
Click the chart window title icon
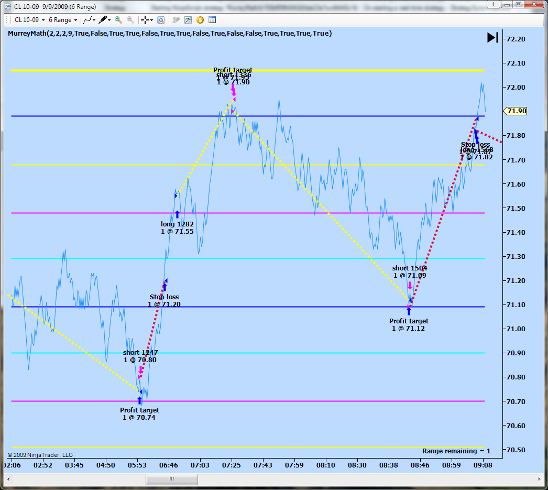[x=8, y=7]
